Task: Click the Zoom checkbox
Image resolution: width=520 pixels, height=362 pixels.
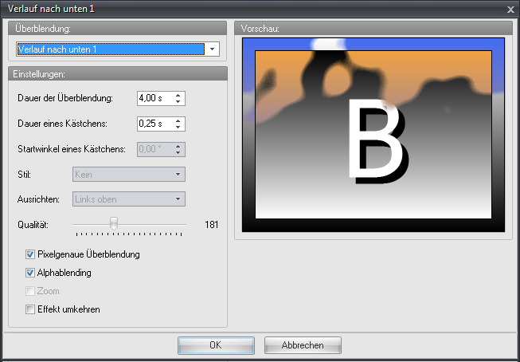Action: pos(30,291)
